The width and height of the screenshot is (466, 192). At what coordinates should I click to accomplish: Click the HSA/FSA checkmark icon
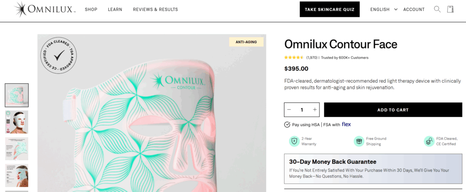pyautogui.click(x=287, y=125)
